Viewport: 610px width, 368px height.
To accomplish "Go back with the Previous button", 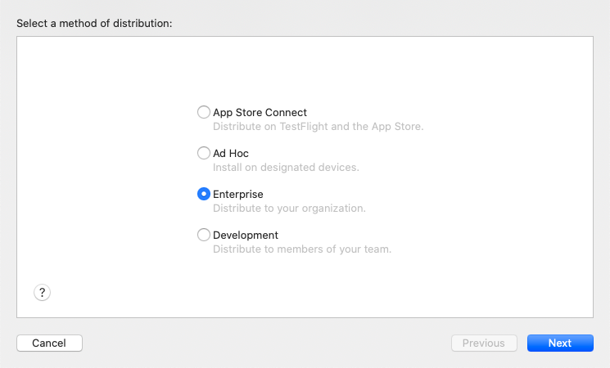I will [x=484, y=343].
